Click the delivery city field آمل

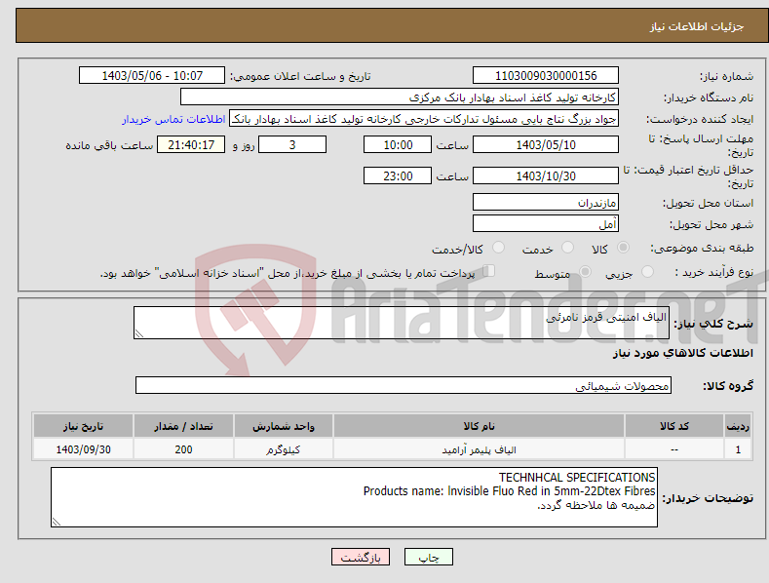[x=546, y=224]
